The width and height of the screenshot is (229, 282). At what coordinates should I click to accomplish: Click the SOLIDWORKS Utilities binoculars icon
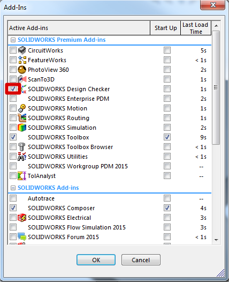pyautogui.click(x=22, y=157)
